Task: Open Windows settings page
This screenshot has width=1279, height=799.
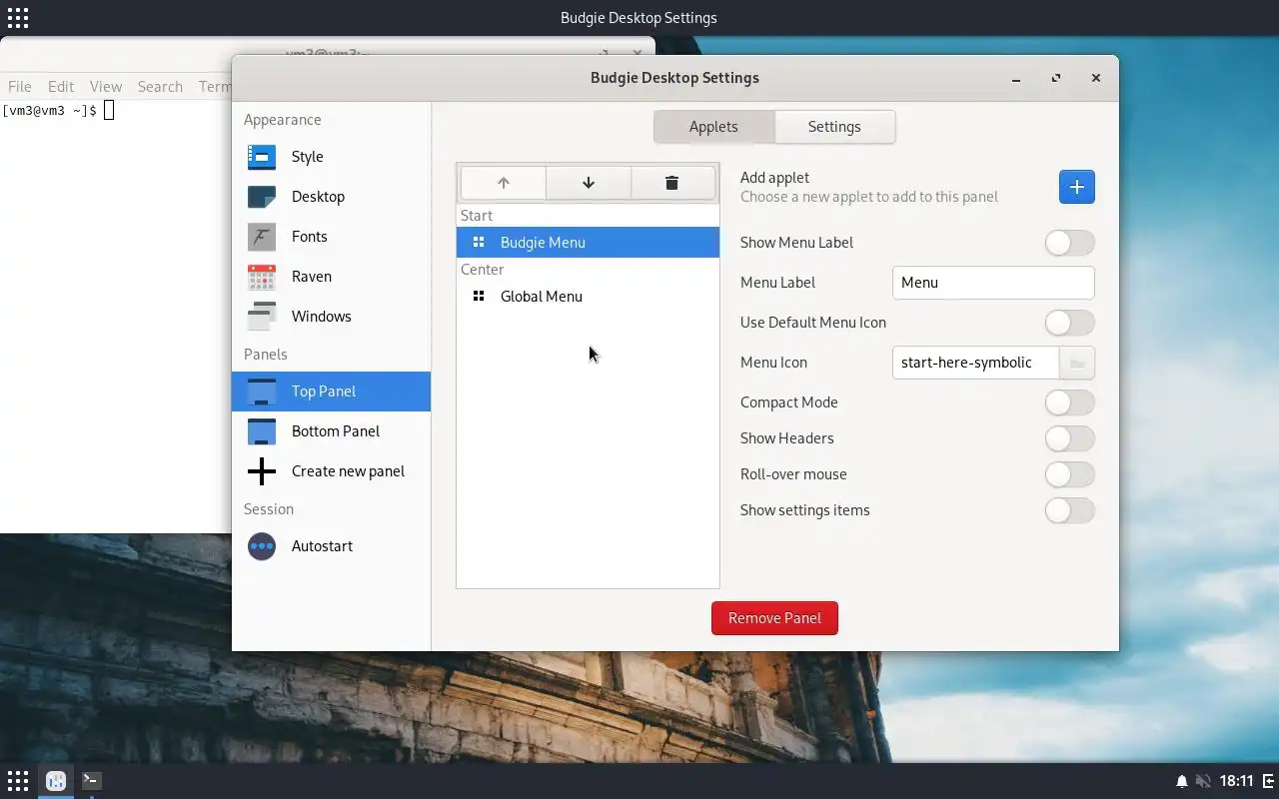Action: click(x=331, y=317)
